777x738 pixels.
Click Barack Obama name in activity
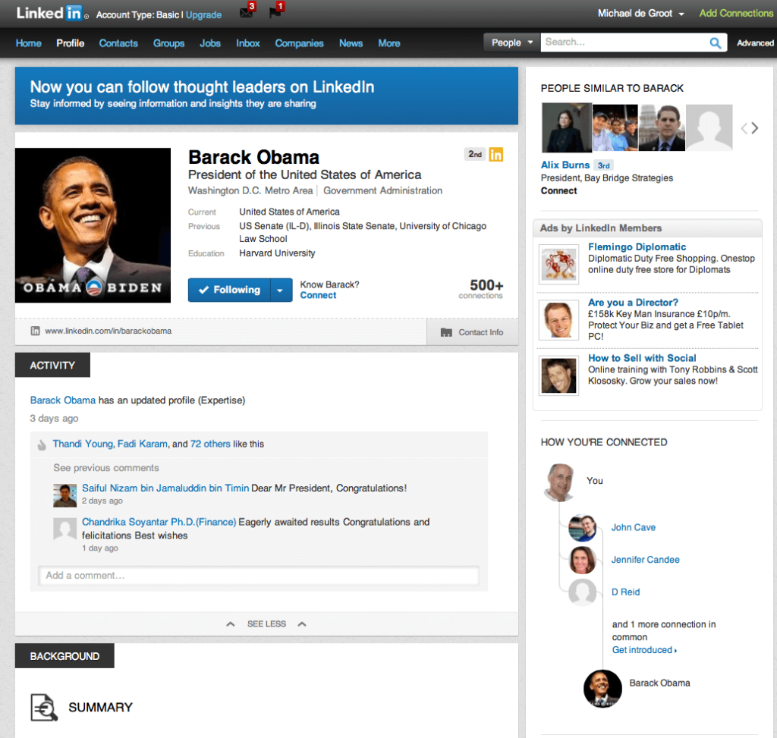(62, 400)
